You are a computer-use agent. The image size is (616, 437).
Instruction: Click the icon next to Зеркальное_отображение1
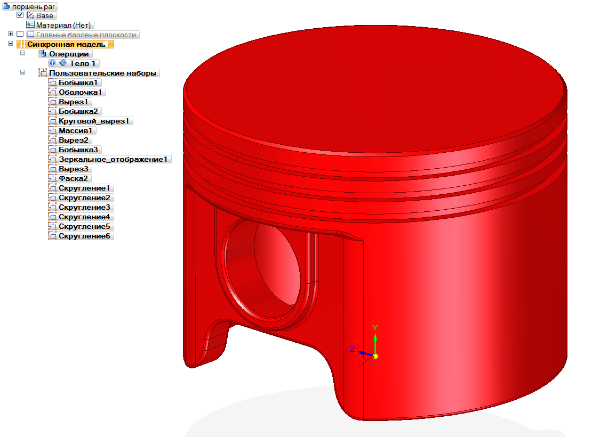52,159
